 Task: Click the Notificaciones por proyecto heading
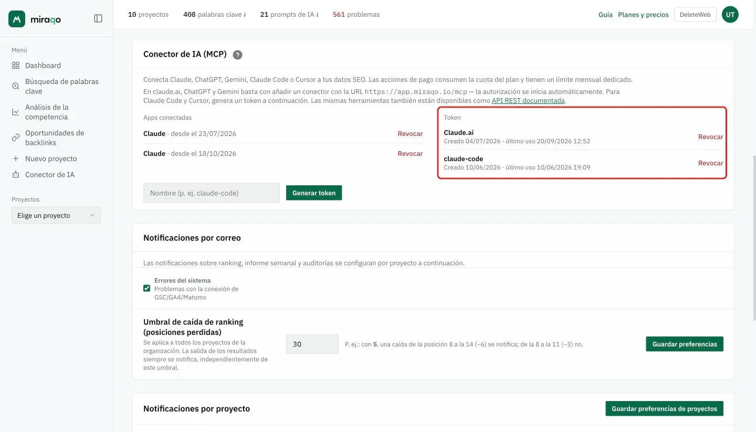point(196,408)
